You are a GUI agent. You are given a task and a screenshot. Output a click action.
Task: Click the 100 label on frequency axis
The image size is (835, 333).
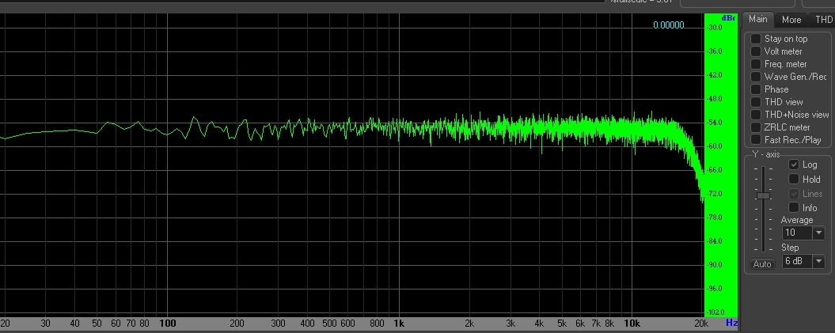point(168,324)
